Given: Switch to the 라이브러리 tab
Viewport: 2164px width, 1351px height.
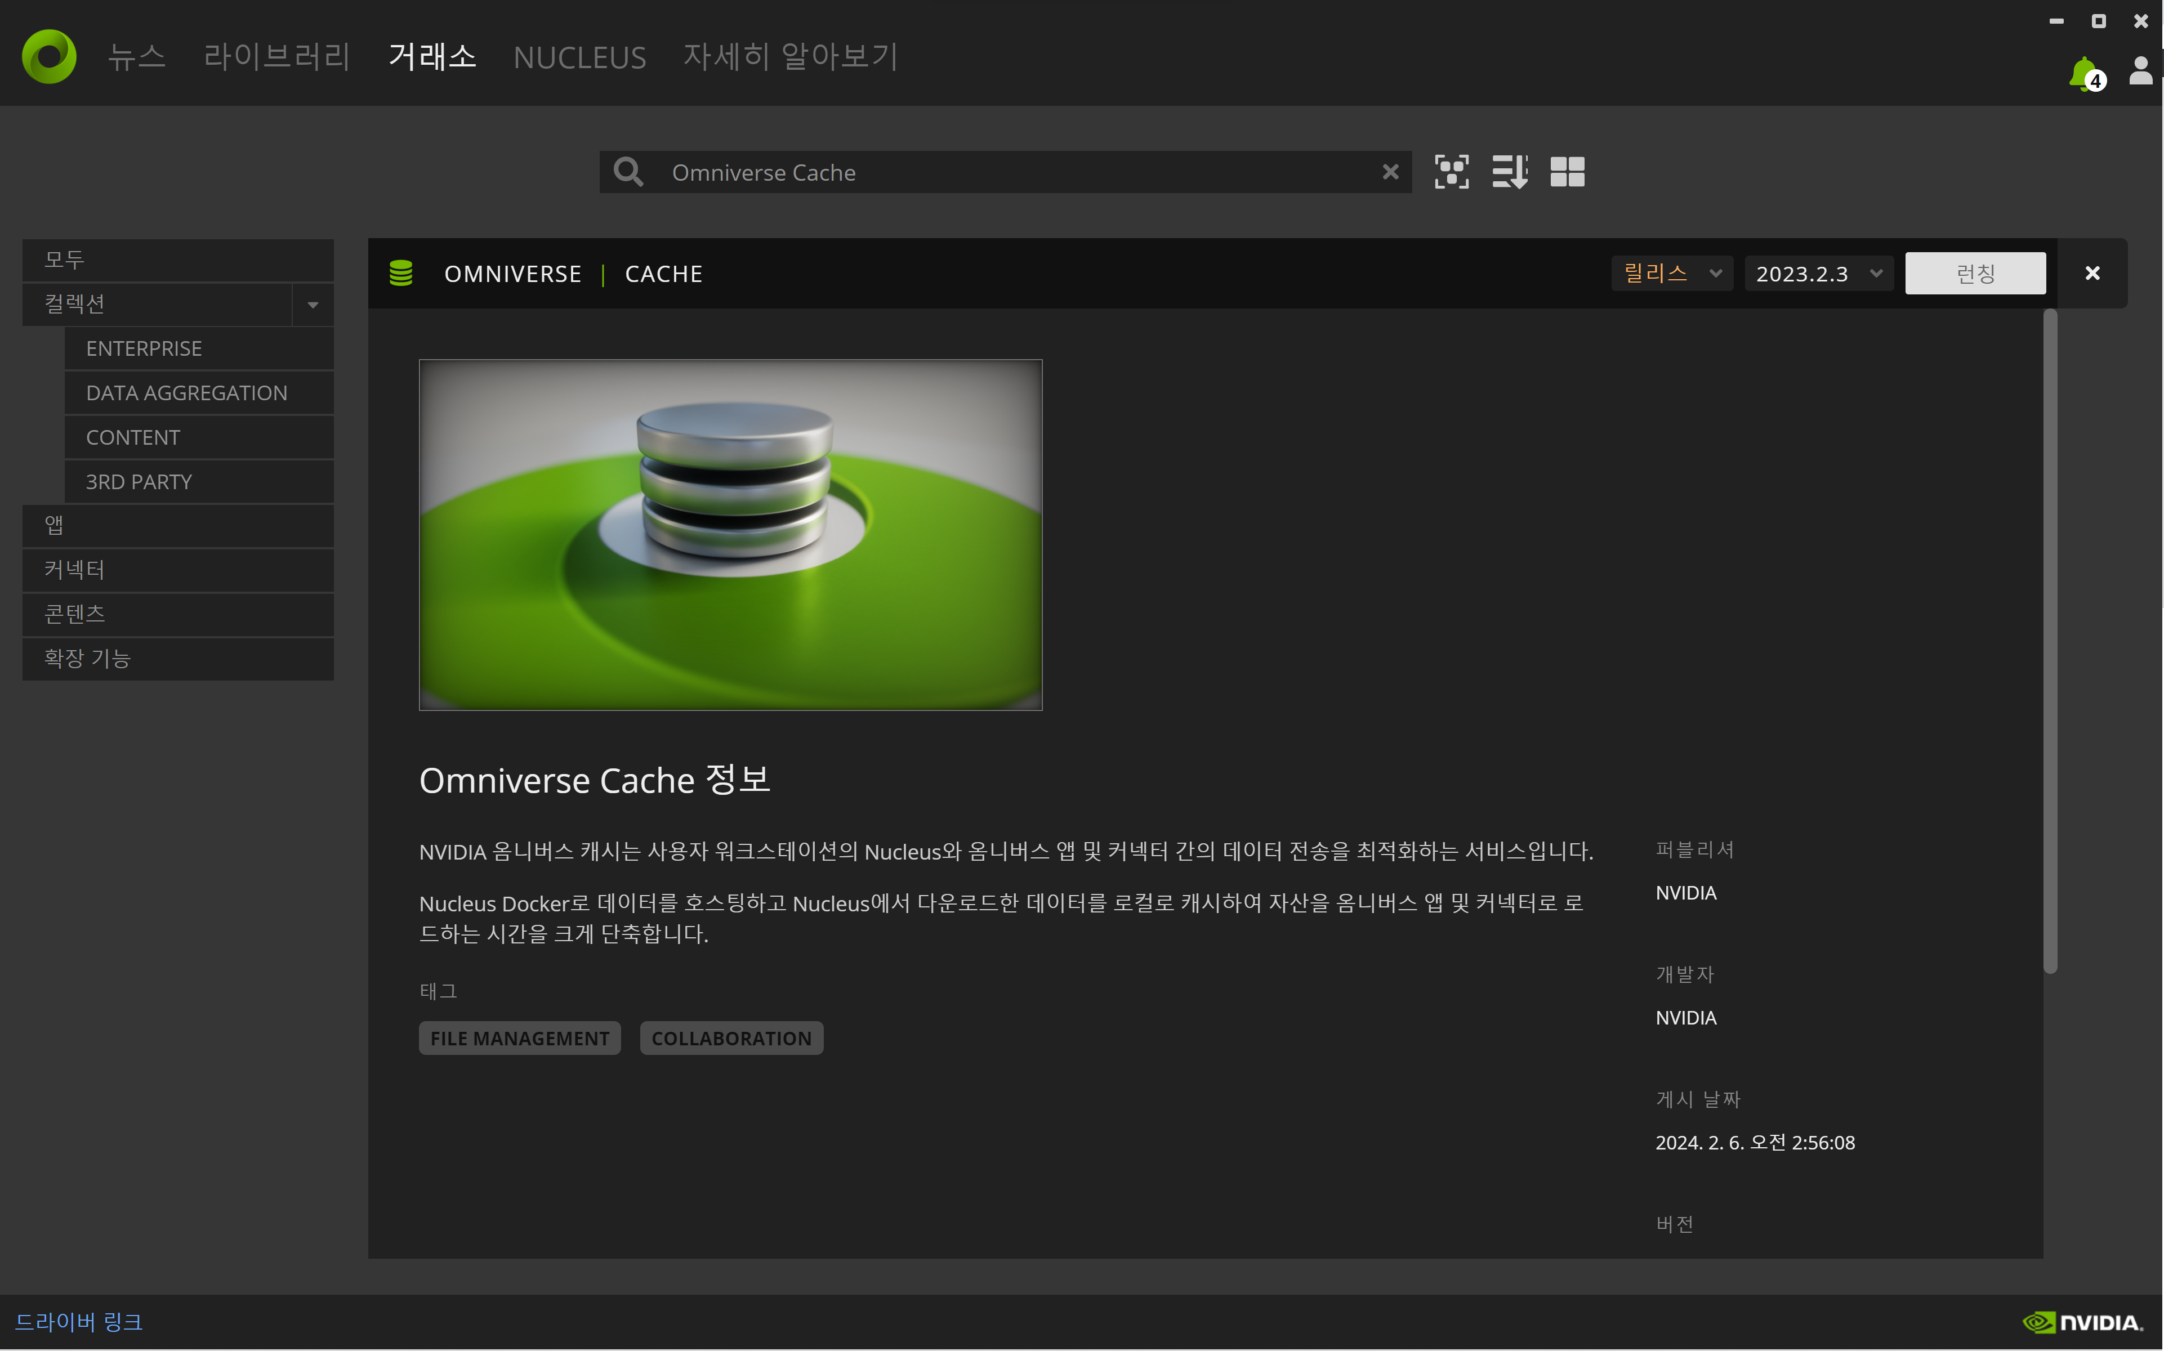Looking at the screenshot, I should 277,57.
